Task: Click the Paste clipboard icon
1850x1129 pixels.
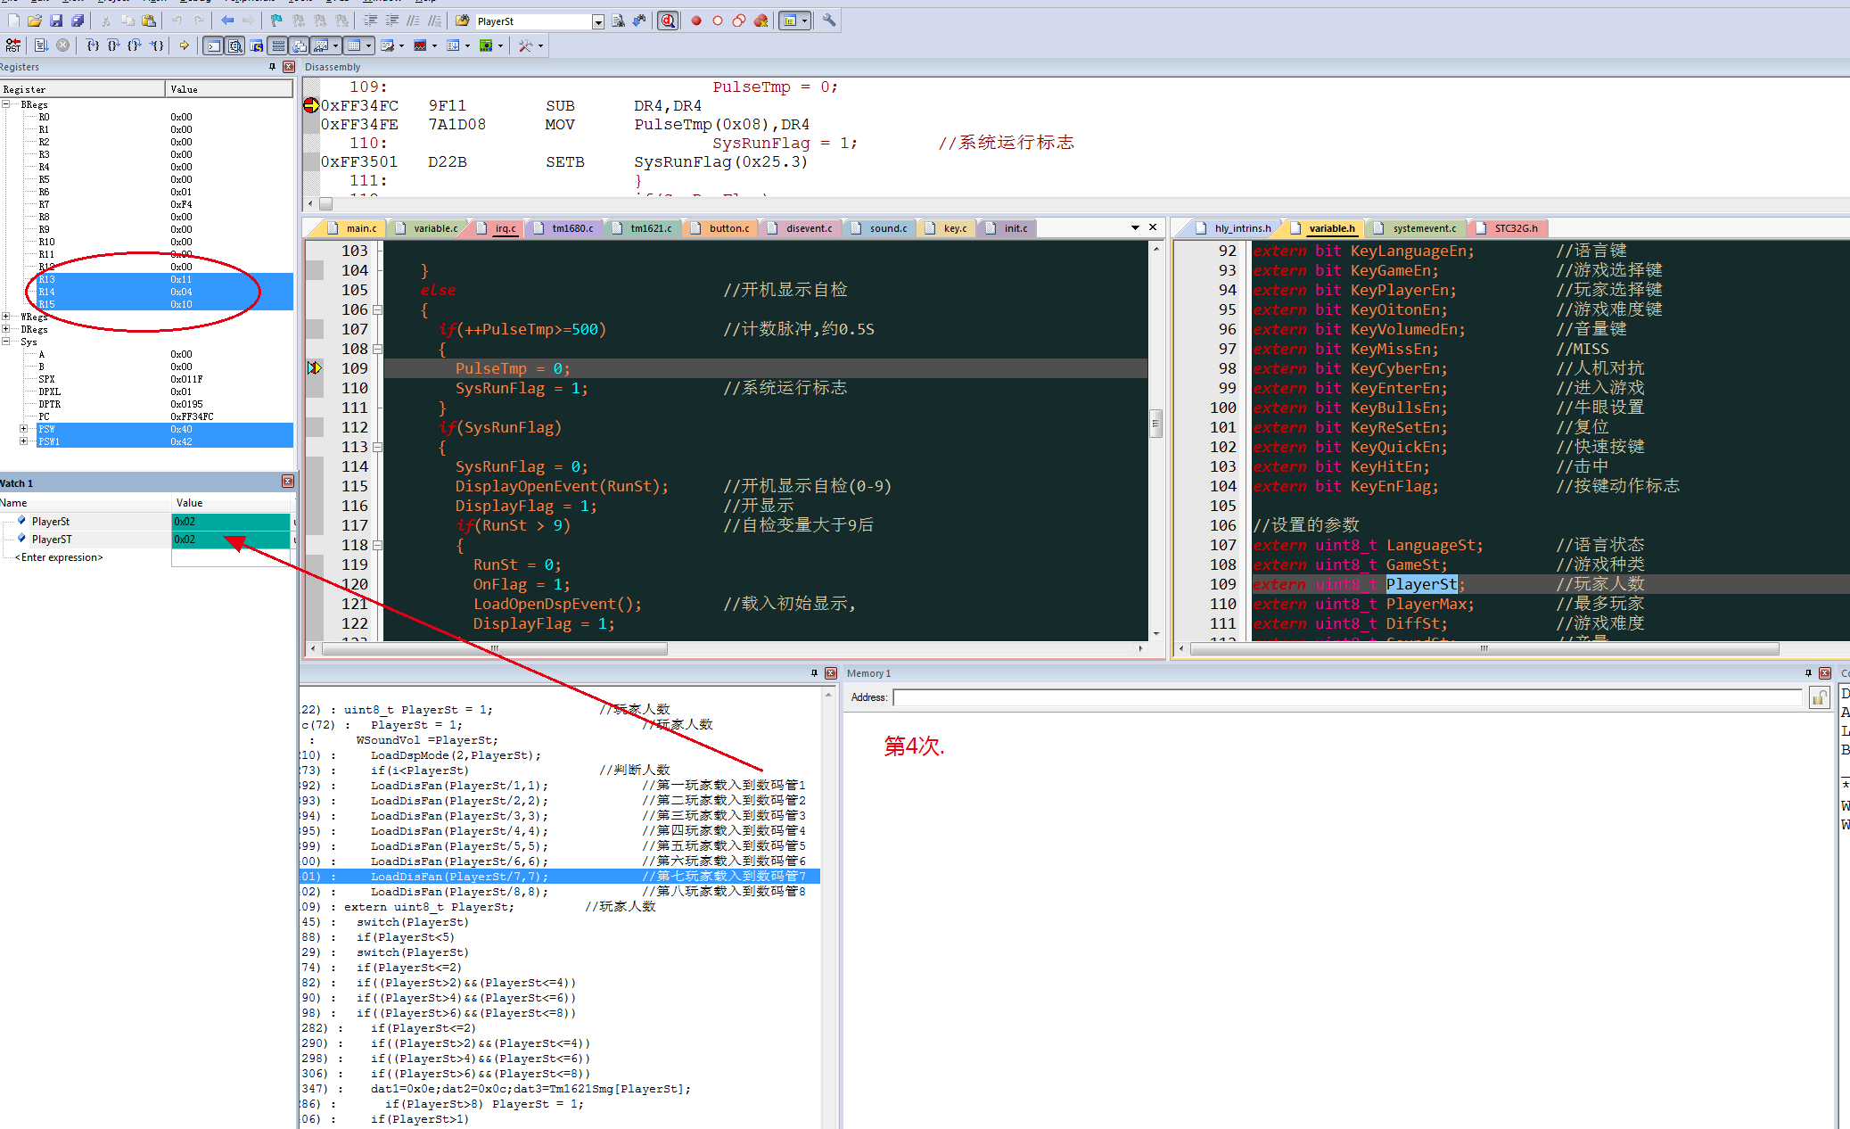Action: click(x=149, y=21)
